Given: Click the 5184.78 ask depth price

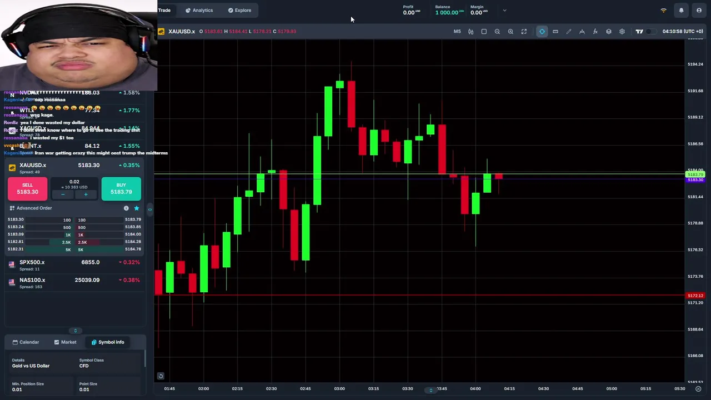Looking at the screenshot, I should pos(133,249).
